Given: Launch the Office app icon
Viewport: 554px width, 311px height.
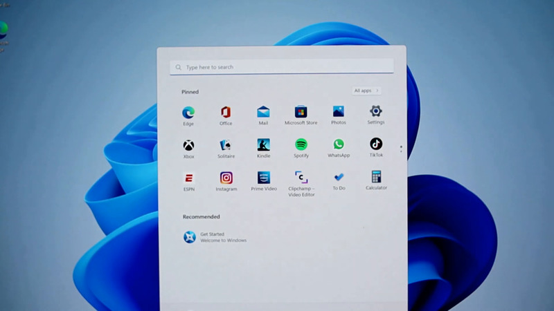Looking at the screenshot, I should 226,113.
